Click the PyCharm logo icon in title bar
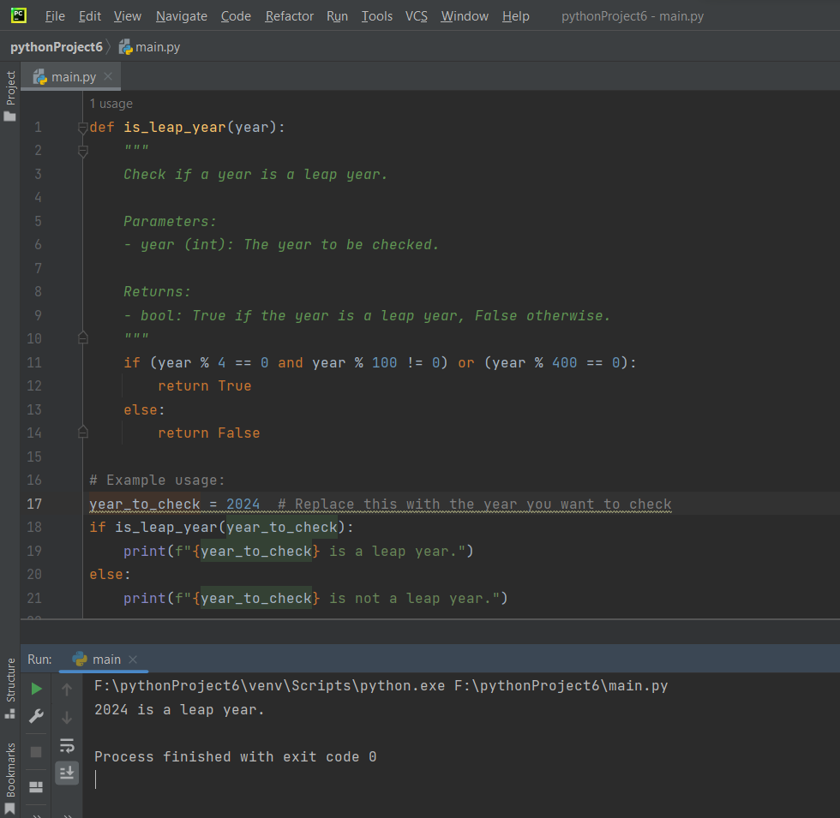The height and width of the screenshot is (818, 840). [18, 15]
